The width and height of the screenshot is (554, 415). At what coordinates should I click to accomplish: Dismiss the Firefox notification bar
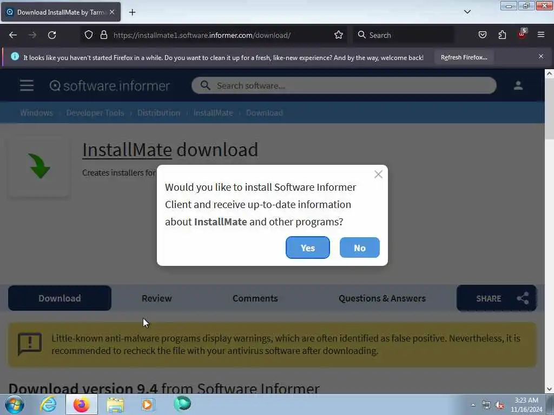pyautogui.click(x=541, y=56)
